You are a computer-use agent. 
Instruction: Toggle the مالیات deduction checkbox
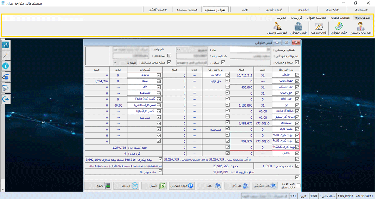coord(159,75)
